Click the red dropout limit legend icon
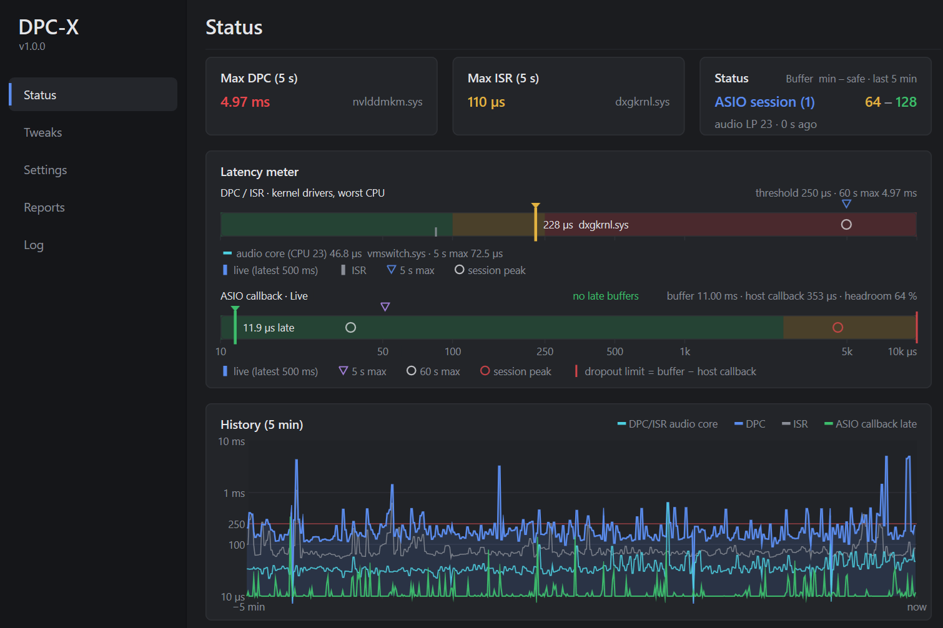Image resolution: width=943 pixels, height=628 pixels. [576, 371]
